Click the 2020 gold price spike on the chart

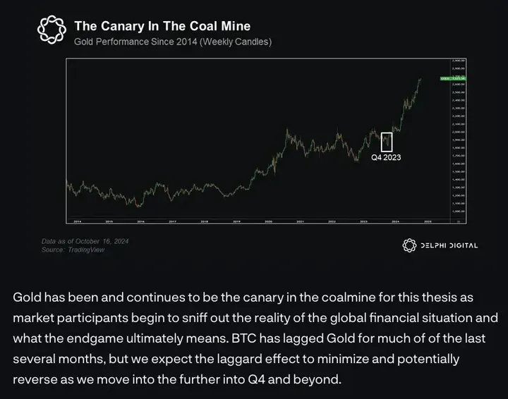point(286,130)
